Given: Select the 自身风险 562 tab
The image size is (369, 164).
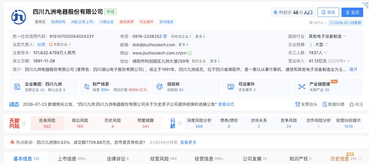Looking at the screenshot, I should (47, 123).
